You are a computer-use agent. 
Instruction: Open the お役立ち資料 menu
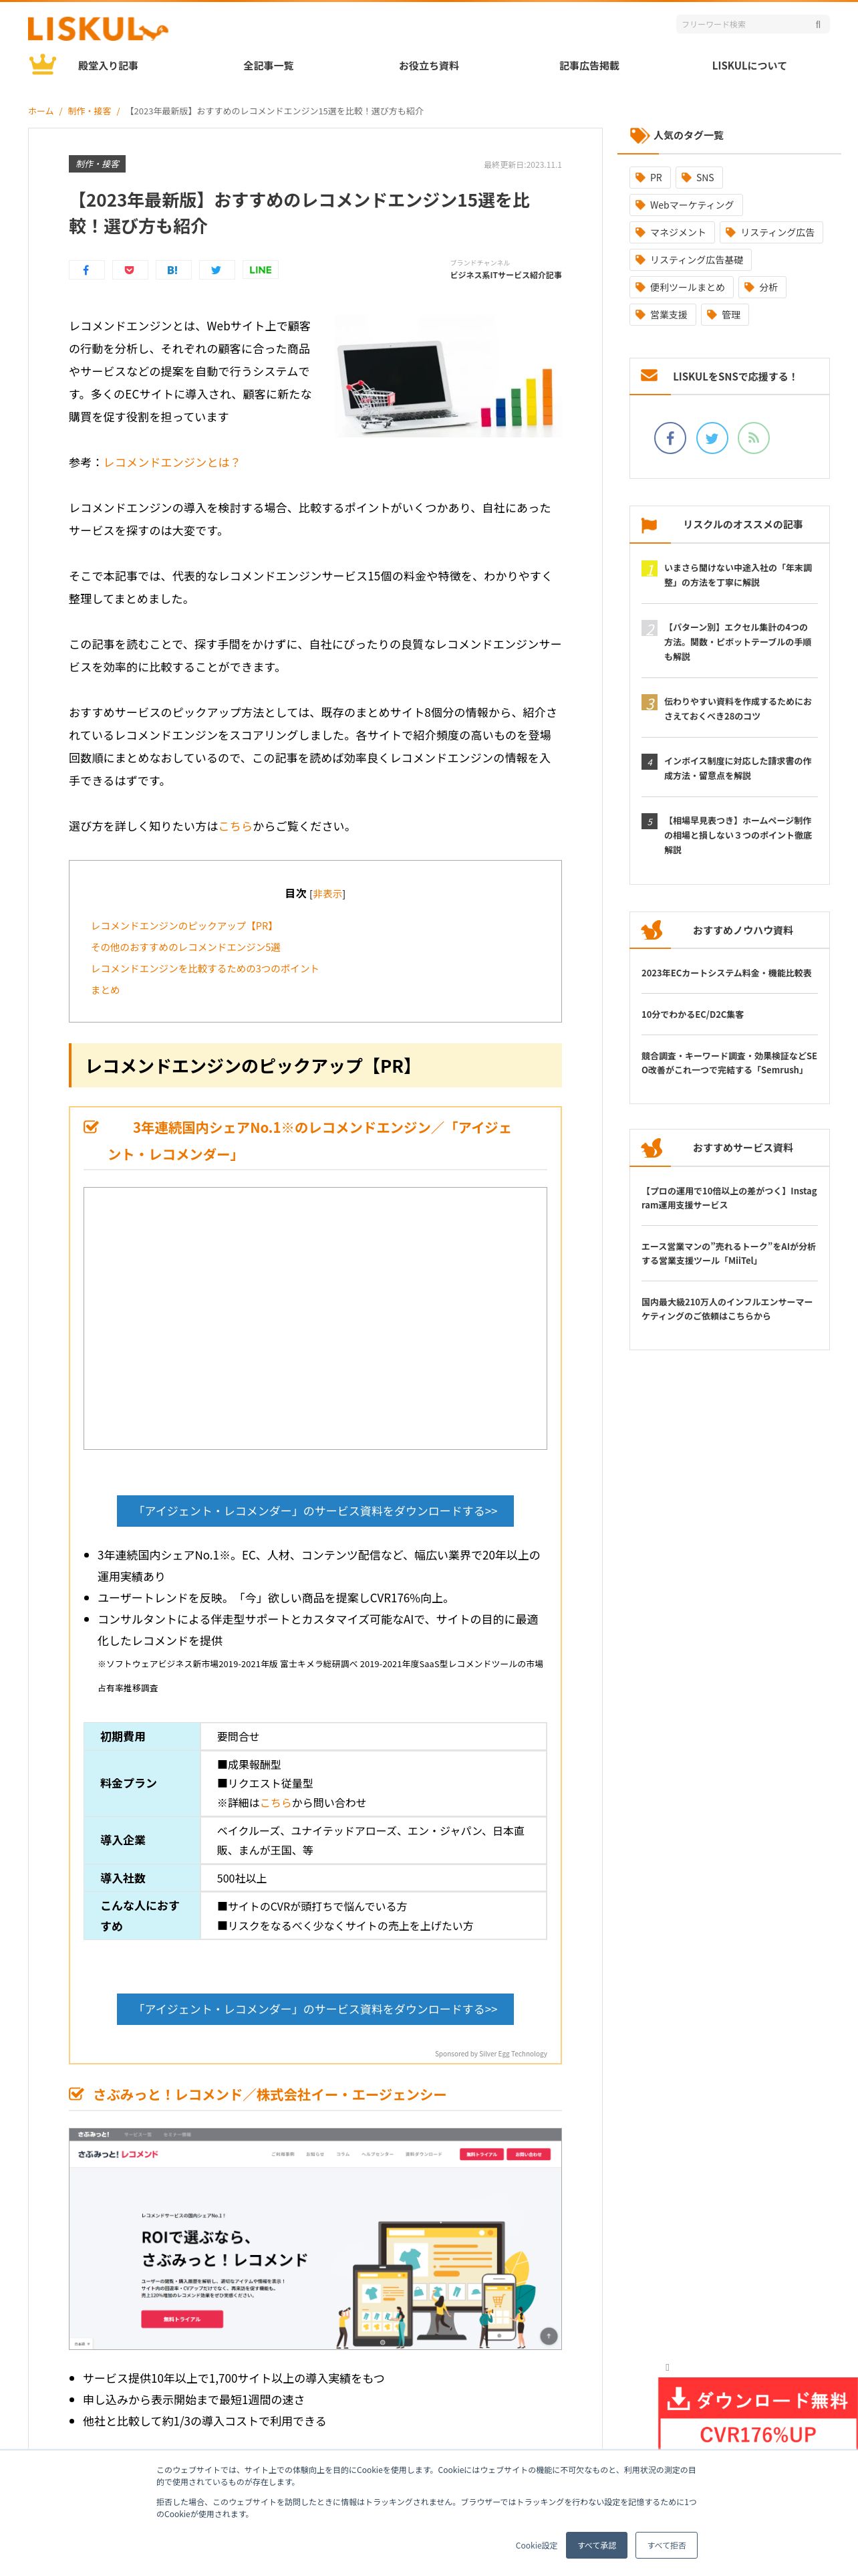(428, 66)
